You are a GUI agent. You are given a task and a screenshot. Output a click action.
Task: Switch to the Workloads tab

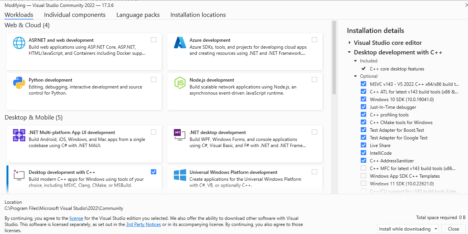(x=19, y=15)
